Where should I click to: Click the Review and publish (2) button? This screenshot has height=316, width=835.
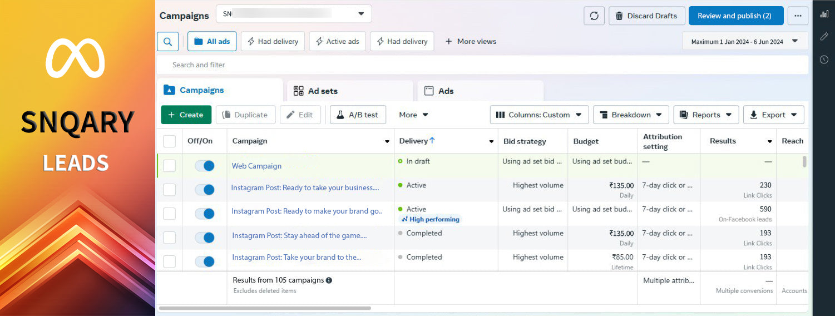click(x=735, y=16)
